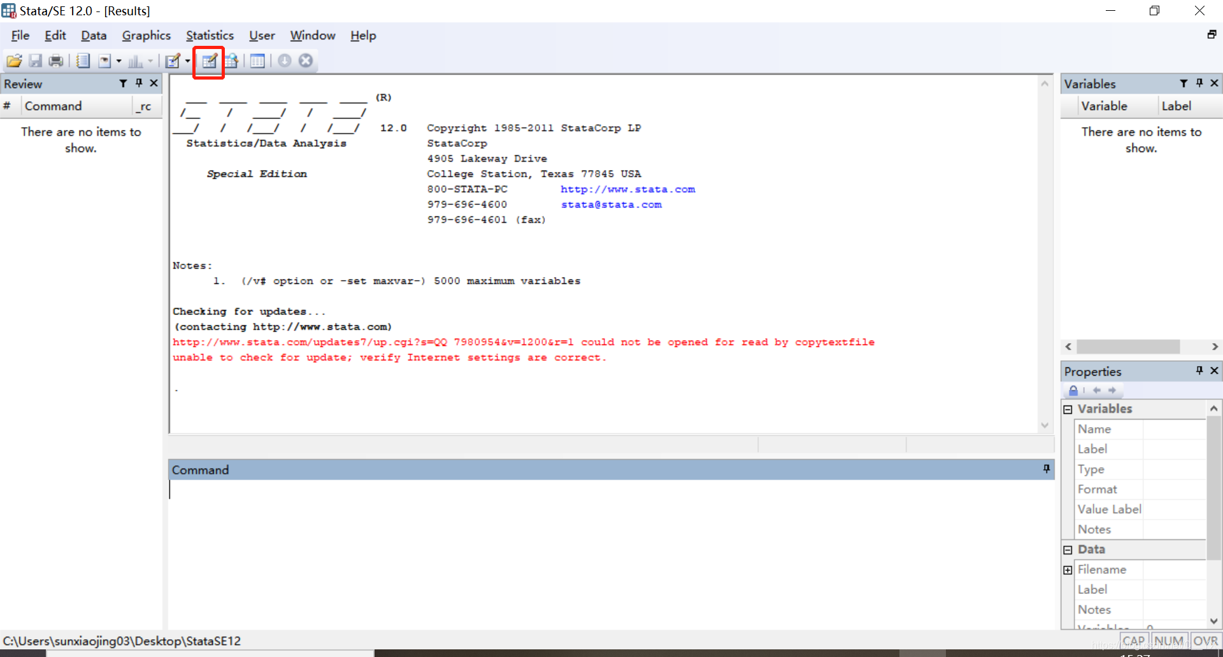Select the Format field in Properties
The height and width of the screenshot is (657, 1223).
[1140, 490]
